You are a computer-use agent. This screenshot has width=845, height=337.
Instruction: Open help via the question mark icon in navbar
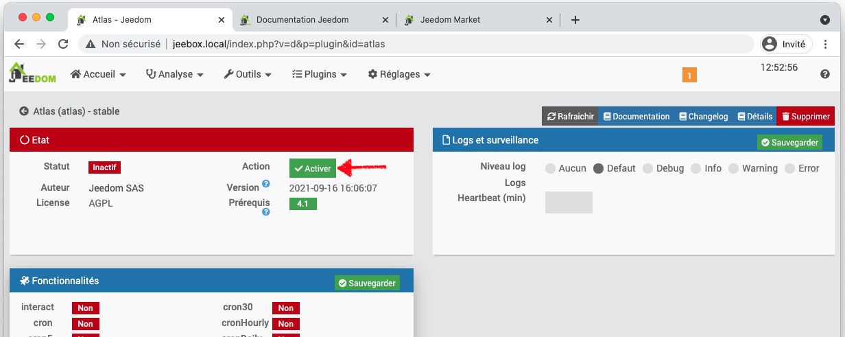pos(825,74)
